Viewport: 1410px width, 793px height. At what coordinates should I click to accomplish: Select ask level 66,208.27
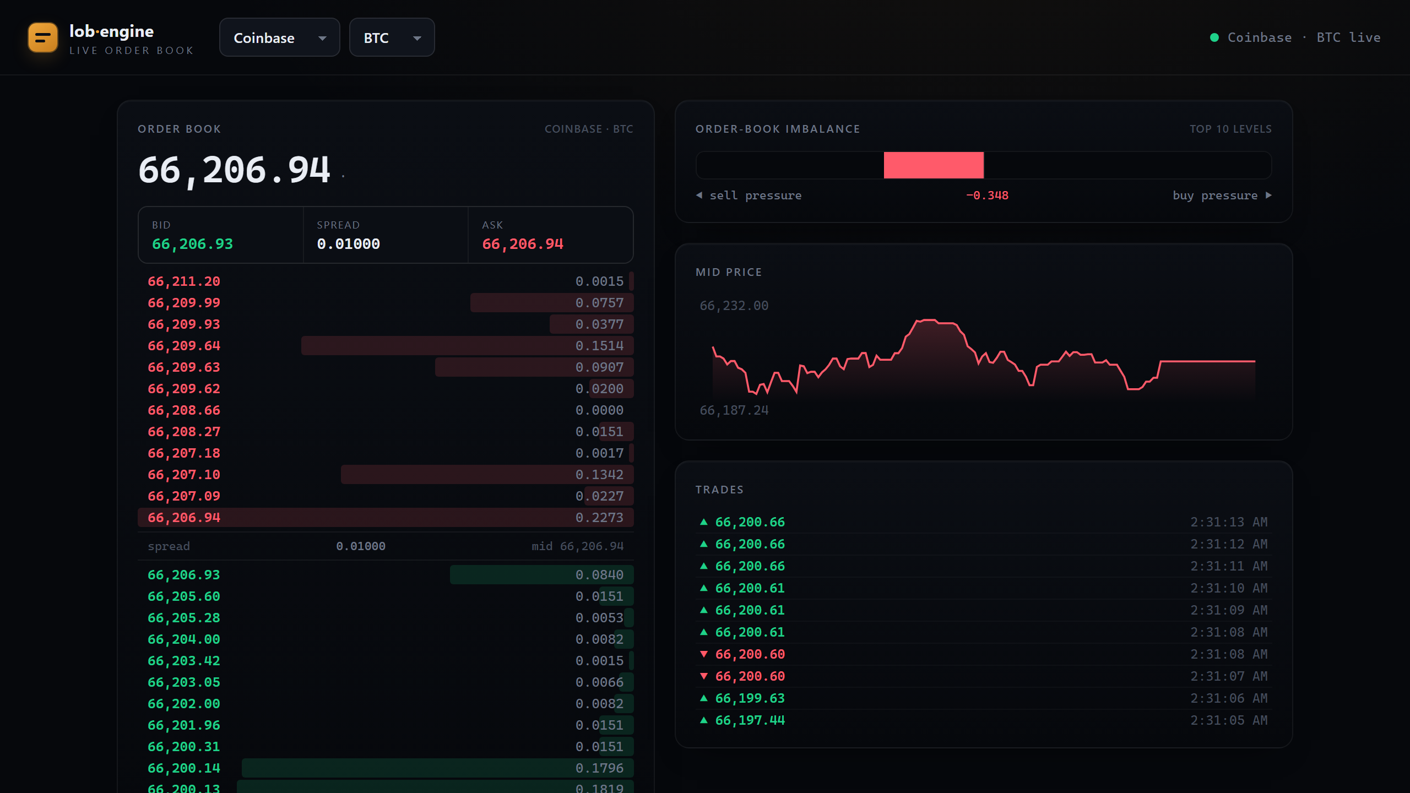[386, 432]
